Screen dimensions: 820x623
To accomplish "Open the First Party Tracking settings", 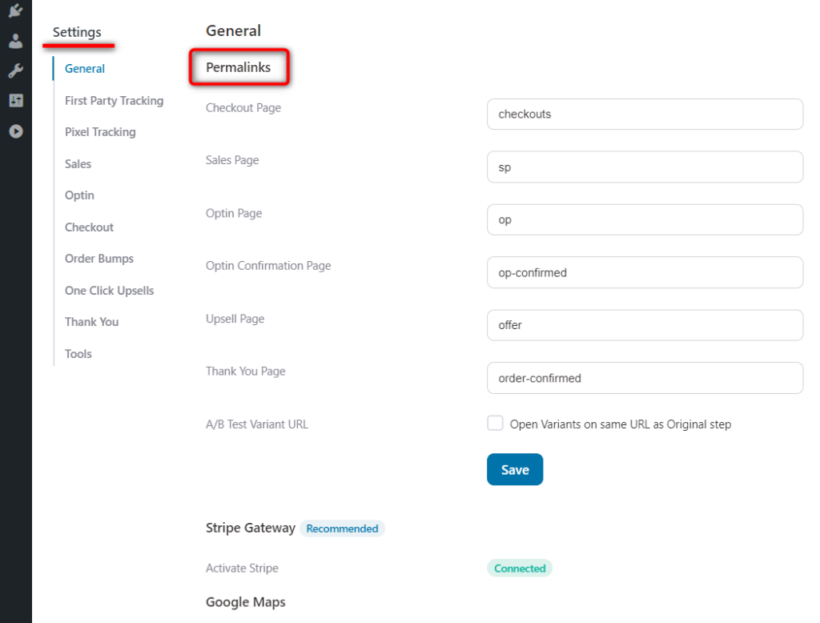I will [114, 100].
